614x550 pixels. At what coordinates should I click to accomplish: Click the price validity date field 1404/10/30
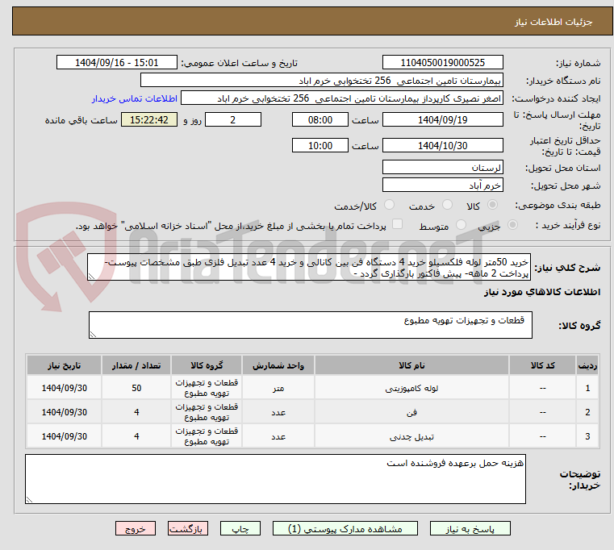tap(442, 146)
